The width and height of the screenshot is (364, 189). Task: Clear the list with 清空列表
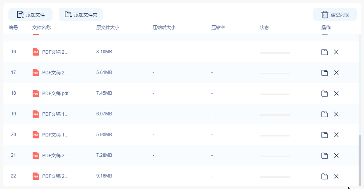[335, 15]
